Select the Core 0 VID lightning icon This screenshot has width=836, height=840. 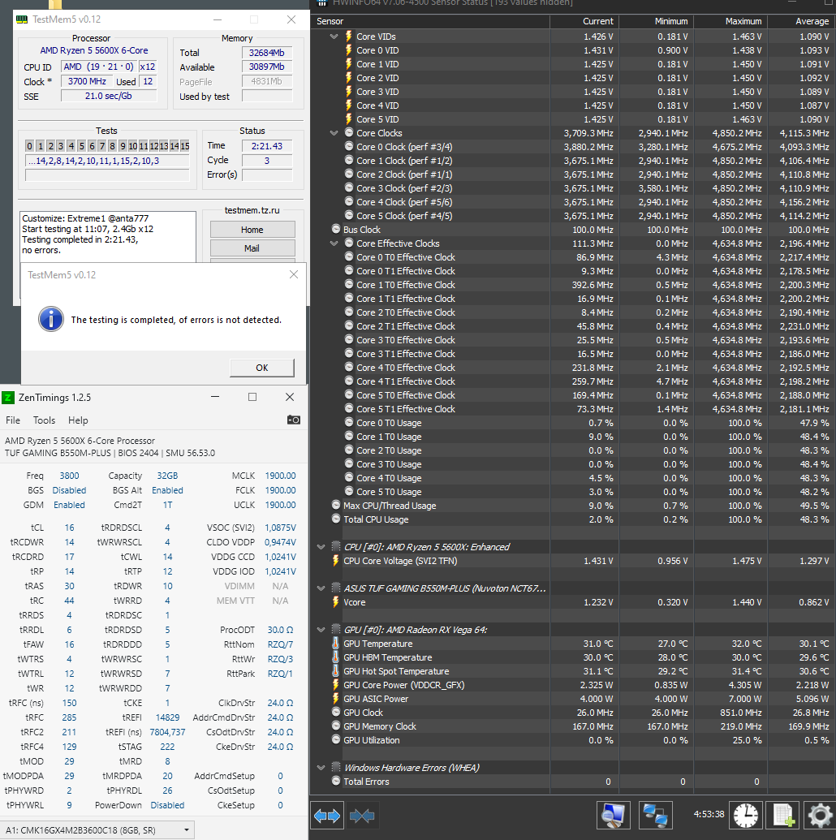point(349,50)
